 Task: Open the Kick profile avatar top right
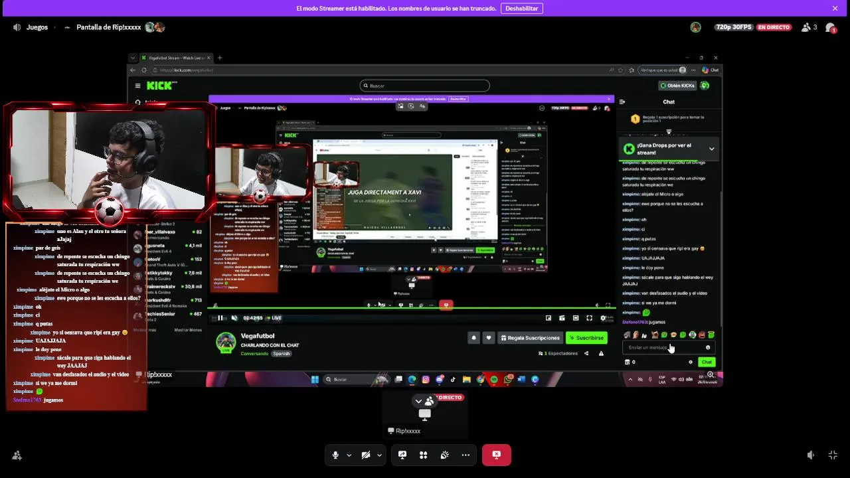(x=705, y=86)
